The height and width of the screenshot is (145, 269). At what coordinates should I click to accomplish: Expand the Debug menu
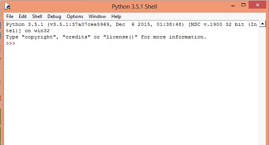[54, 16]
